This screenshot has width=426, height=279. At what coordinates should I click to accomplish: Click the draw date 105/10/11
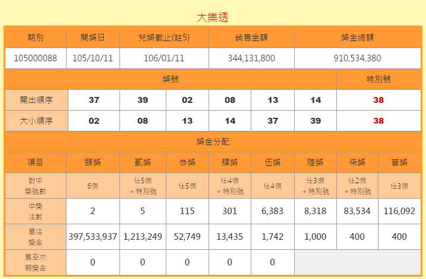(93, 58)
